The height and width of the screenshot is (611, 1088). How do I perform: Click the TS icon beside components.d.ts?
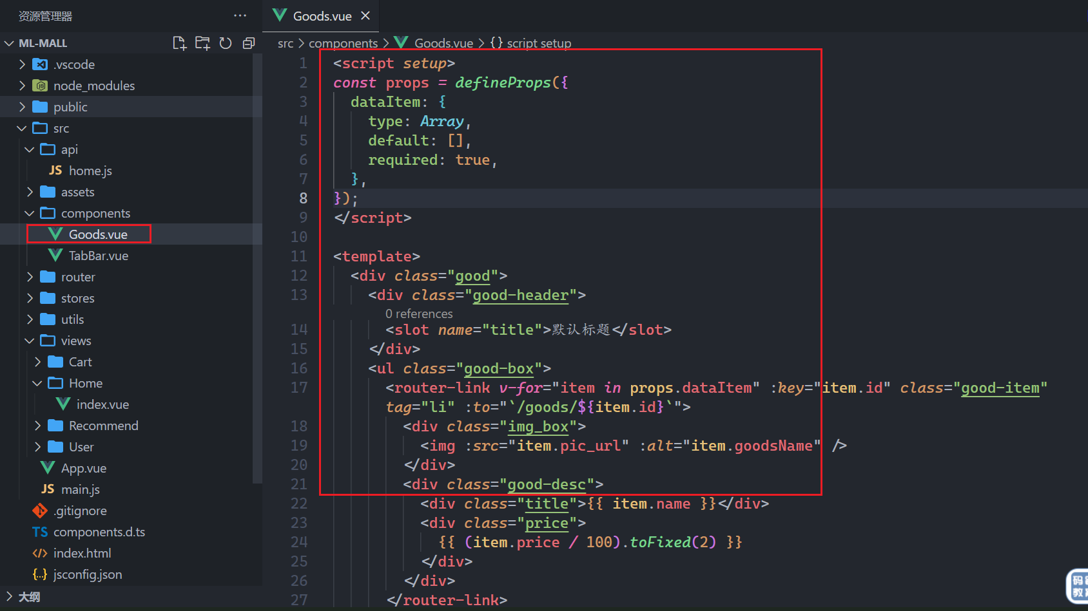tap(40, 532)
